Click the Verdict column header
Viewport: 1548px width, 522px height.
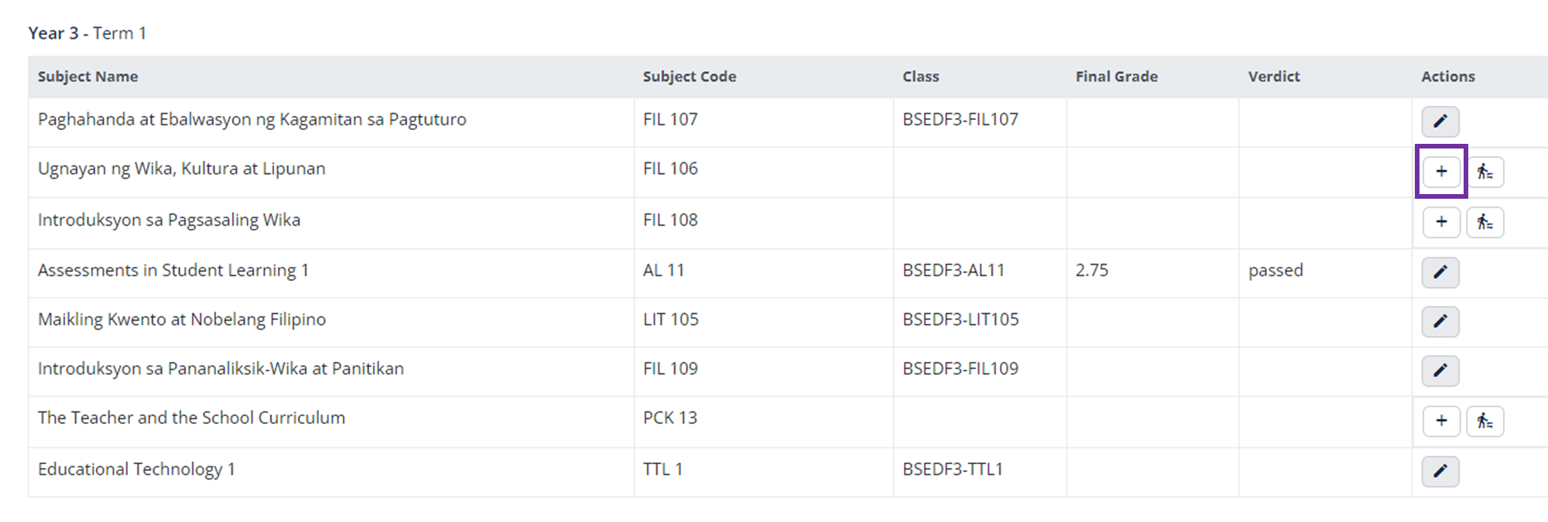[1273, 77]
